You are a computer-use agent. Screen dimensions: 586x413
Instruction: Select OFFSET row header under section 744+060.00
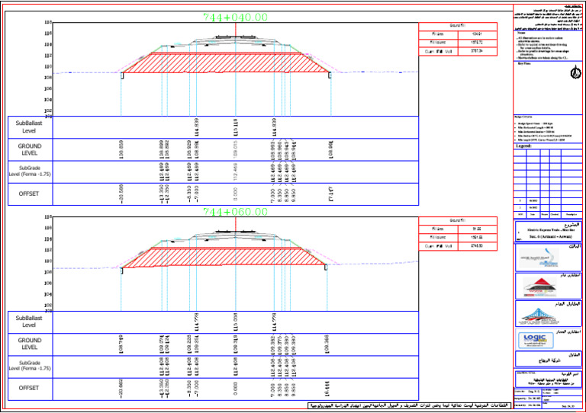click(29, 388)
